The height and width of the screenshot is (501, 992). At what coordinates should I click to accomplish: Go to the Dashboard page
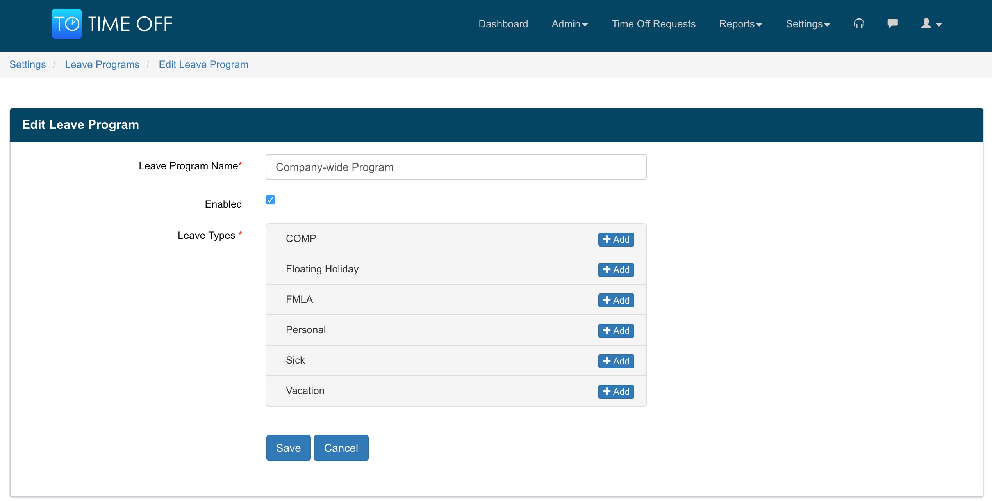[x=503, y=24]
